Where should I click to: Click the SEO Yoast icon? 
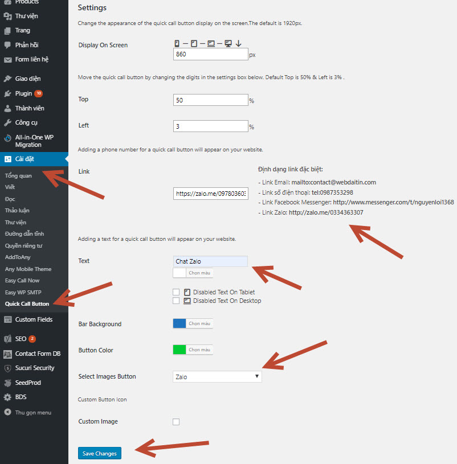pos(7,339)
